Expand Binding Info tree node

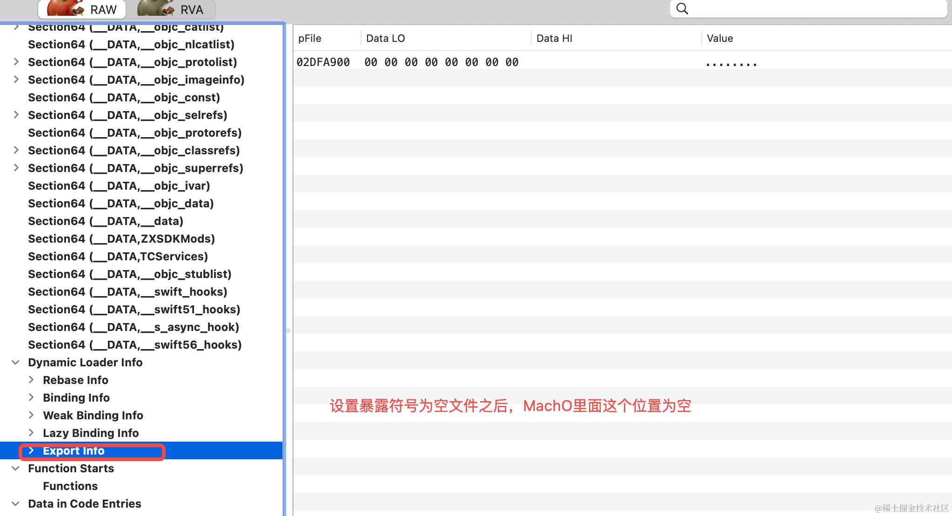tap(31, 397)
